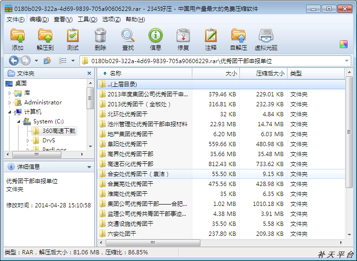The image size is (357, 261).
Task: Open the 帮助(H) menu
Action: click(135, 19)
